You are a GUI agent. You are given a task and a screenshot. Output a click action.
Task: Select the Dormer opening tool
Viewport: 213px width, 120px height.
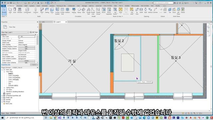(x=155, y=11)
